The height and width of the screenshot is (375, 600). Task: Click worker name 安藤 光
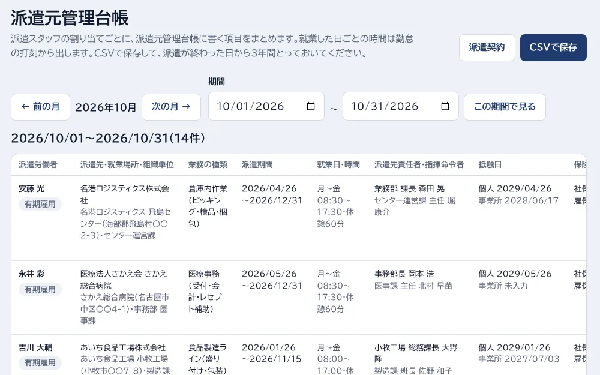click(31, 188)
